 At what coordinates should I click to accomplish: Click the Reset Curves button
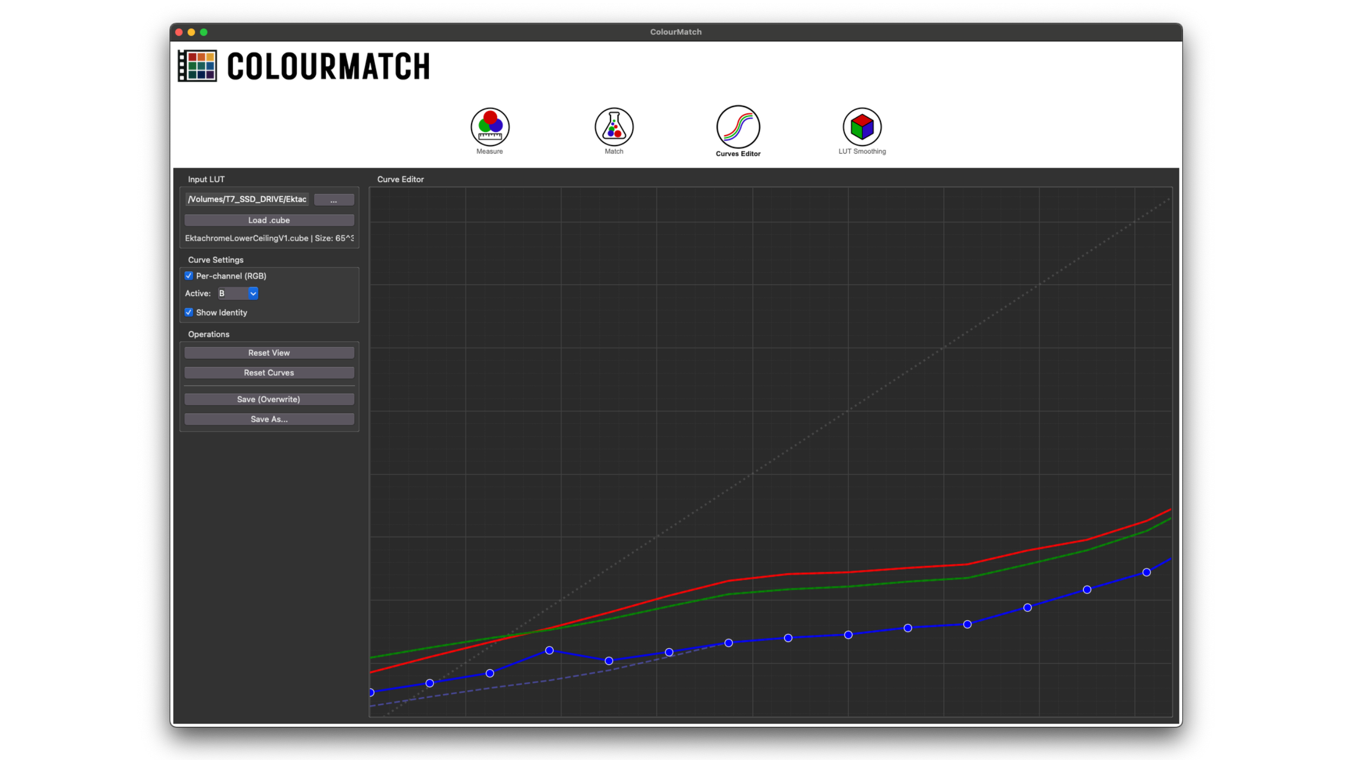click(x=269, y=373)
